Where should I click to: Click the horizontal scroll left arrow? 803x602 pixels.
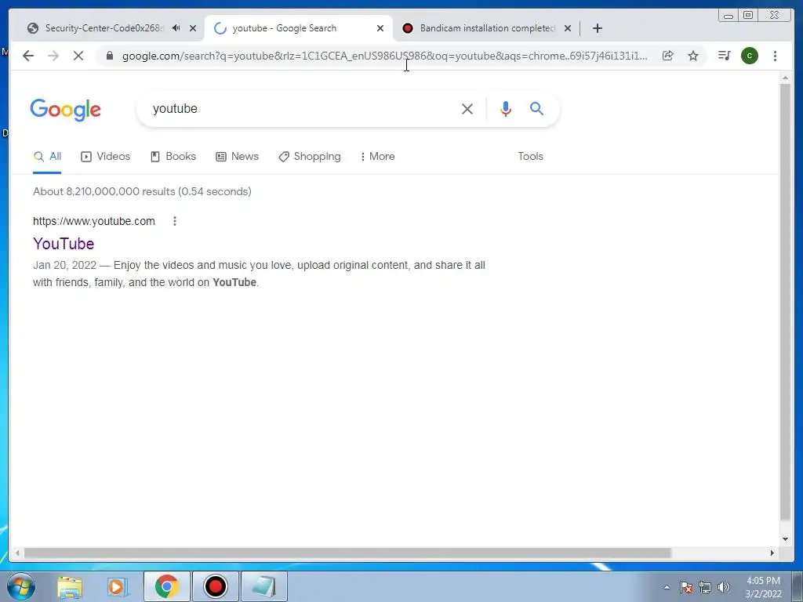pos(17,553)
